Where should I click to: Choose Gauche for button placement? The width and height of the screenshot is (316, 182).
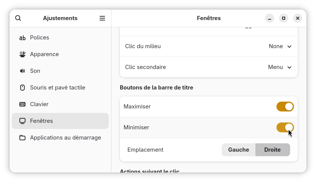pos(238,150)
